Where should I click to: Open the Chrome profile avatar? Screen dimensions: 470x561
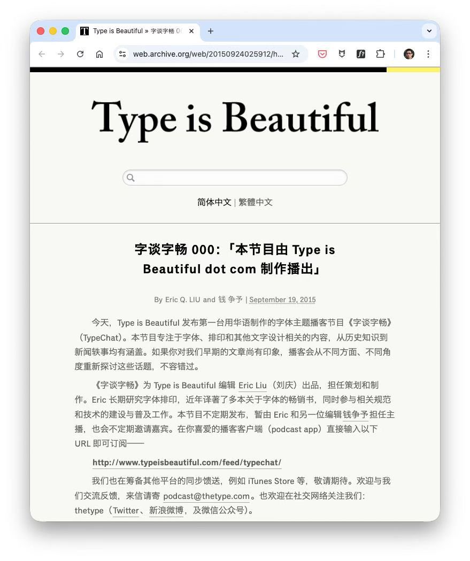[409, 54]
